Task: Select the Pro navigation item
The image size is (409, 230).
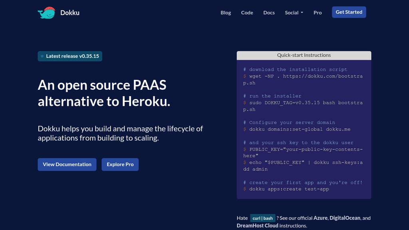Action: point(318,13)
